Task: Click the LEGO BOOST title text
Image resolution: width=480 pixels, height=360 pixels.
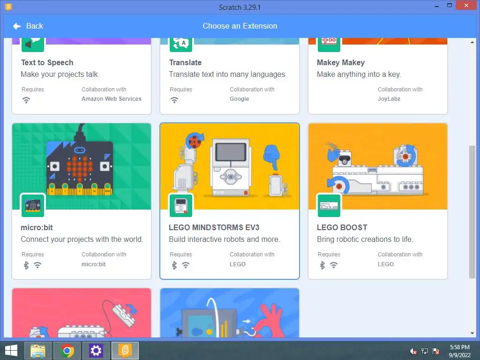Action: pyautogui.click(x=342, y=227)
